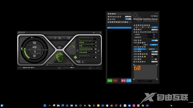The height and width of the screenshot is (108, 193).
Task: Adjust the Power Limit slider
Action: click(x=86, y=49)
